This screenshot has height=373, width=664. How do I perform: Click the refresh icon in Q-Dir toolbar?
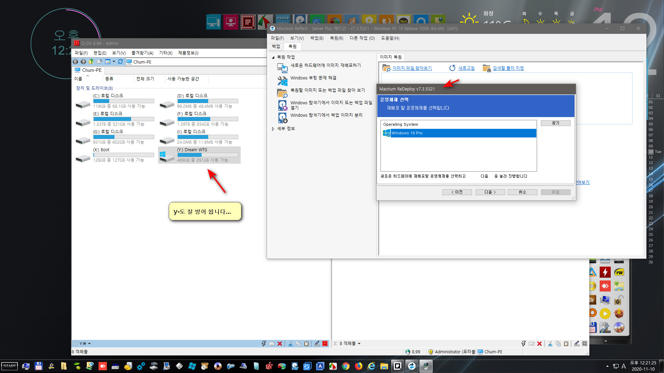pos(120,62)
